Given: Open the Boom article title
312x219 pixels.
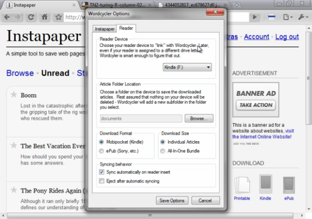Looking at the screenshot, I should 29,95.
